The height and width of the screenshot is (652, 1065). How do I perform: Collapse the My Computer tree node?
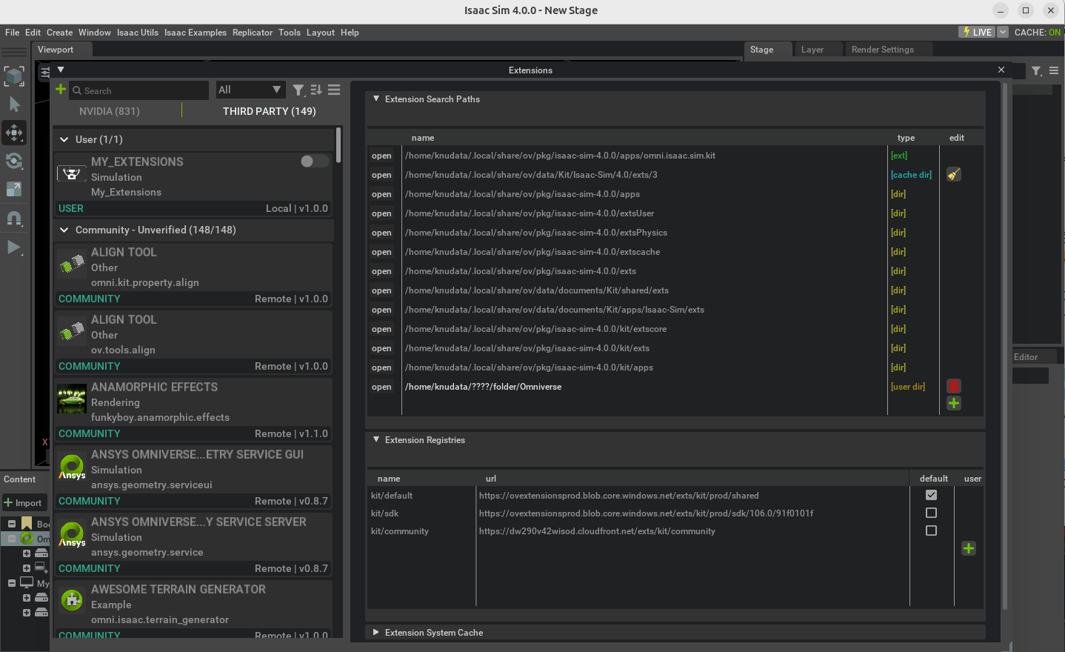click(12, 583)
